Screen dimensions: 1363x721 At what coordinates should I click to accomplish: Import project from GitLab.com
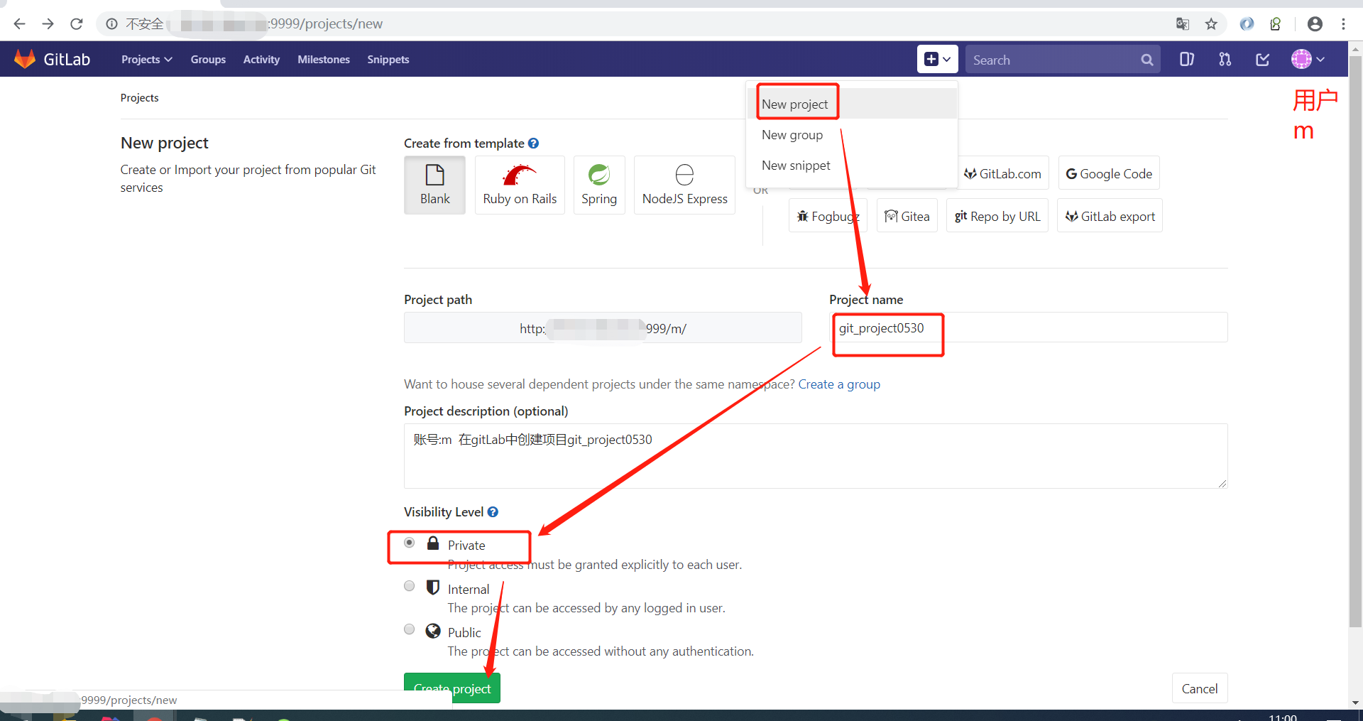[x=1002, y=173]
